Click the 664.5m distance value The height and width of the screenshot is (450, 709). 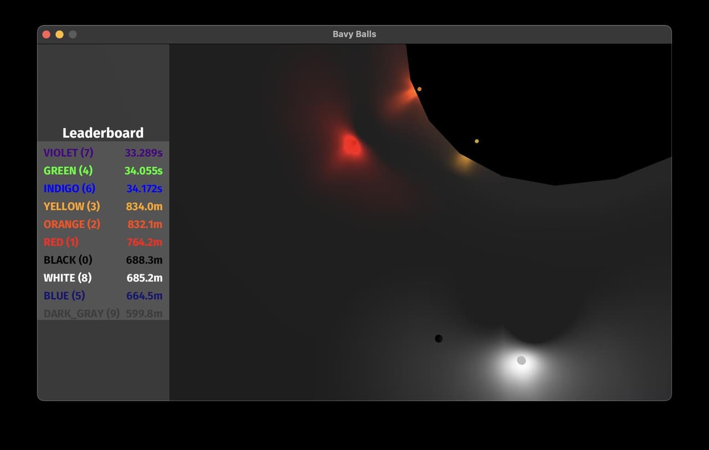(x=145, y=295)
